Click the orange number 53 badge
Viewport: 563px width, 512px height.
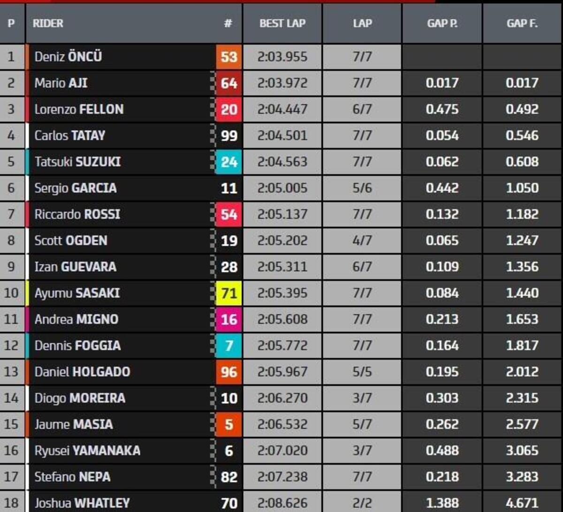click(228, 57)
